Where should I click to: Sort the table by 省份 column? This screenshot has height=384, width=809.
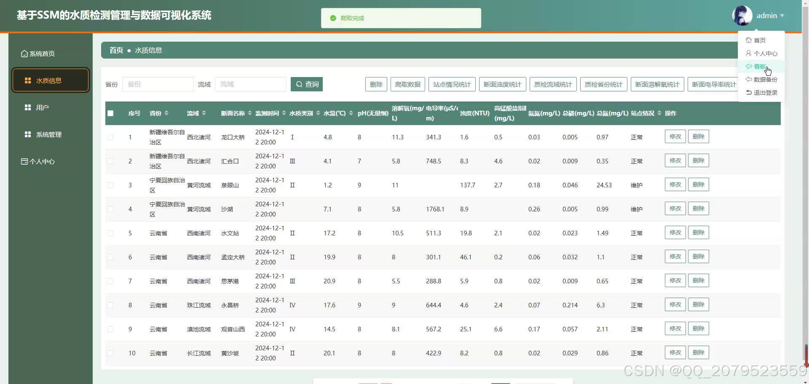pyautogui.click(x=166, y=113)
